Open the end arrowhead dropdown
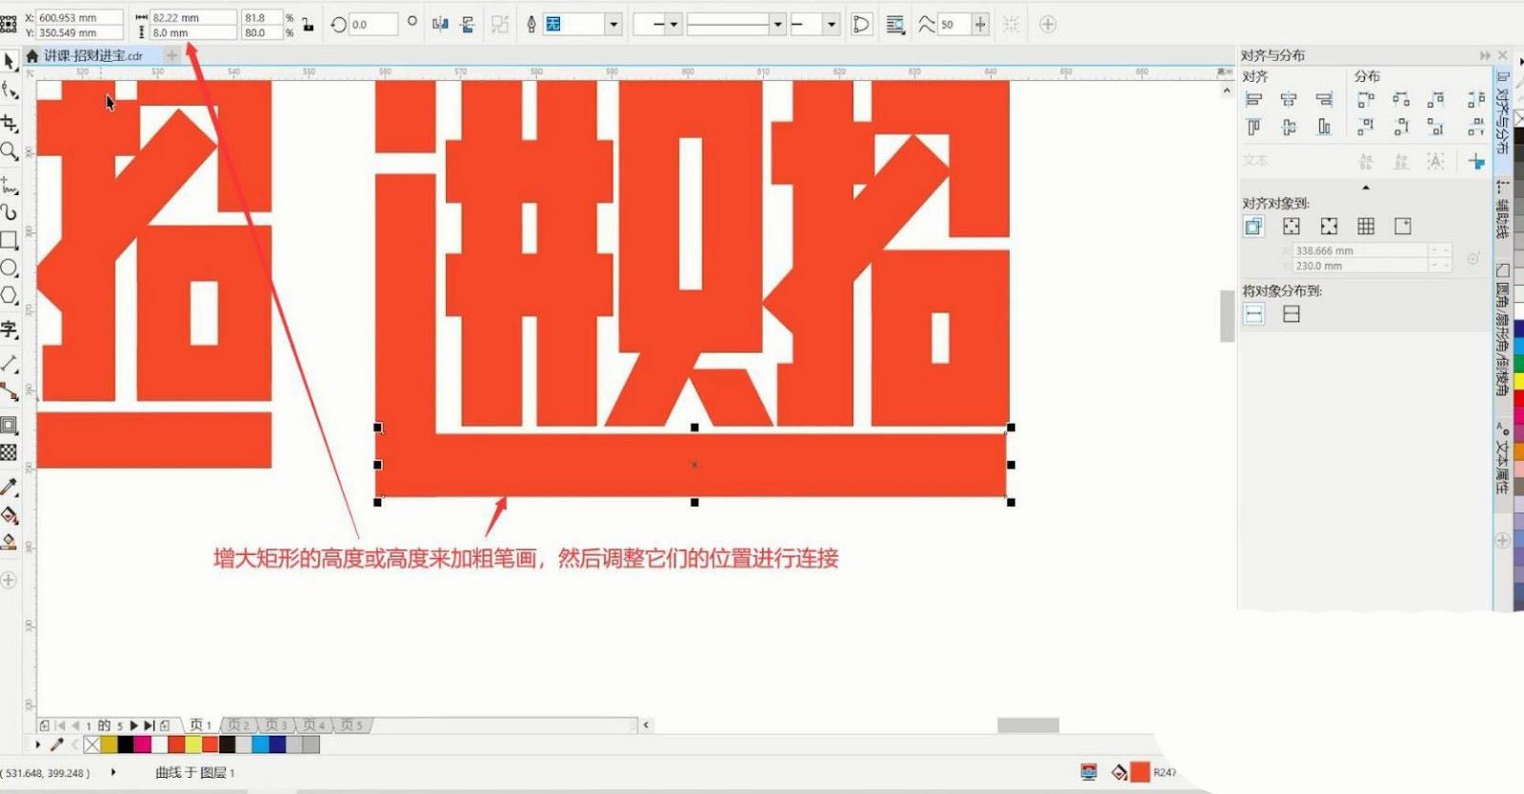The image size is (1524, 794). click(x=832, y=25)
